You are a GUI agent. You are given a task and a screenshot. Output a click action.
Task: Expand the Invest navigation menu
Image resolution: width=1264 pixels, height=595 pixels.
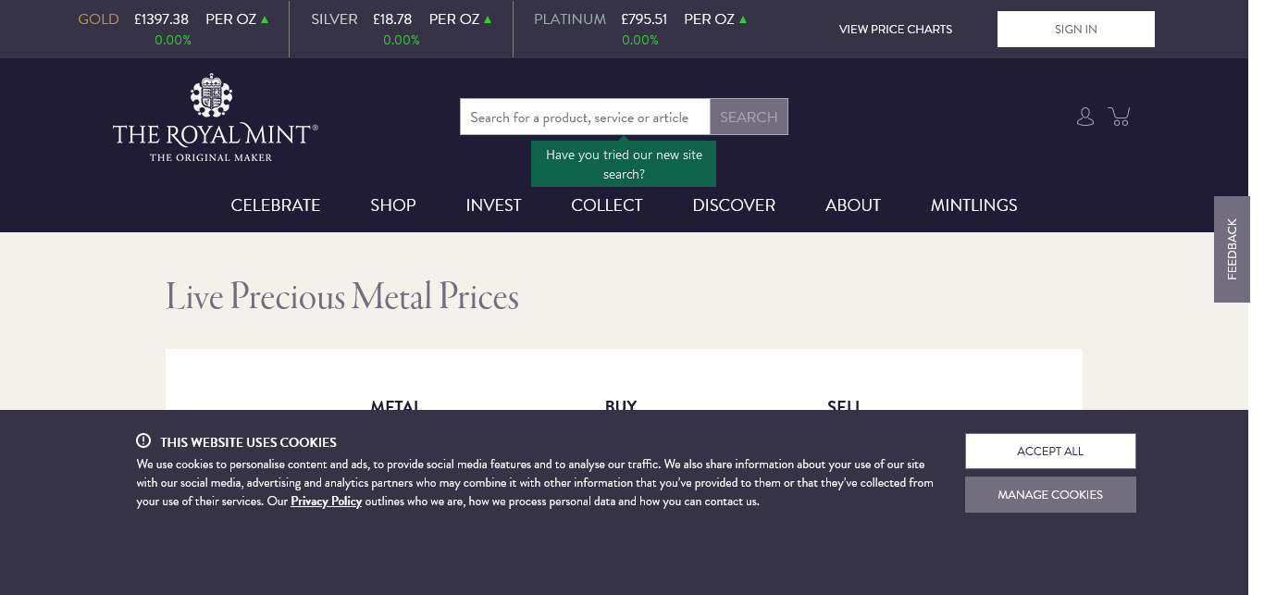493,205
